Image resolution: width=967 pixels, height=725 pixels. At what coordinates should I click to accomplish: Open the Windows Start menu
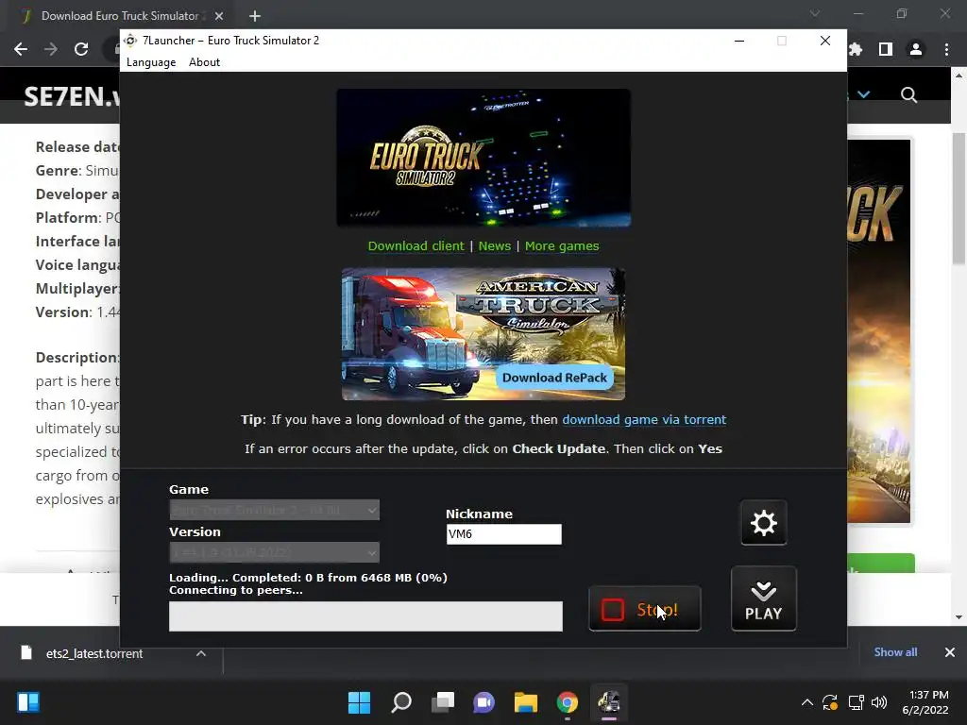[x=359, y=702]
